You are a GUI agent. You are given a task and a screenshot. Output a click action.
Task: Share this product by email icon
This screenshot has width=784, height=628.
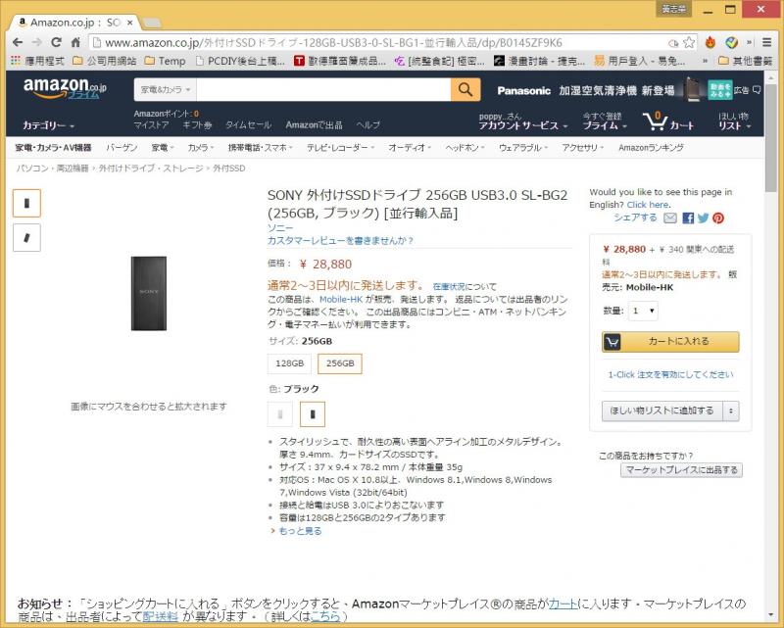pos(670,218)
